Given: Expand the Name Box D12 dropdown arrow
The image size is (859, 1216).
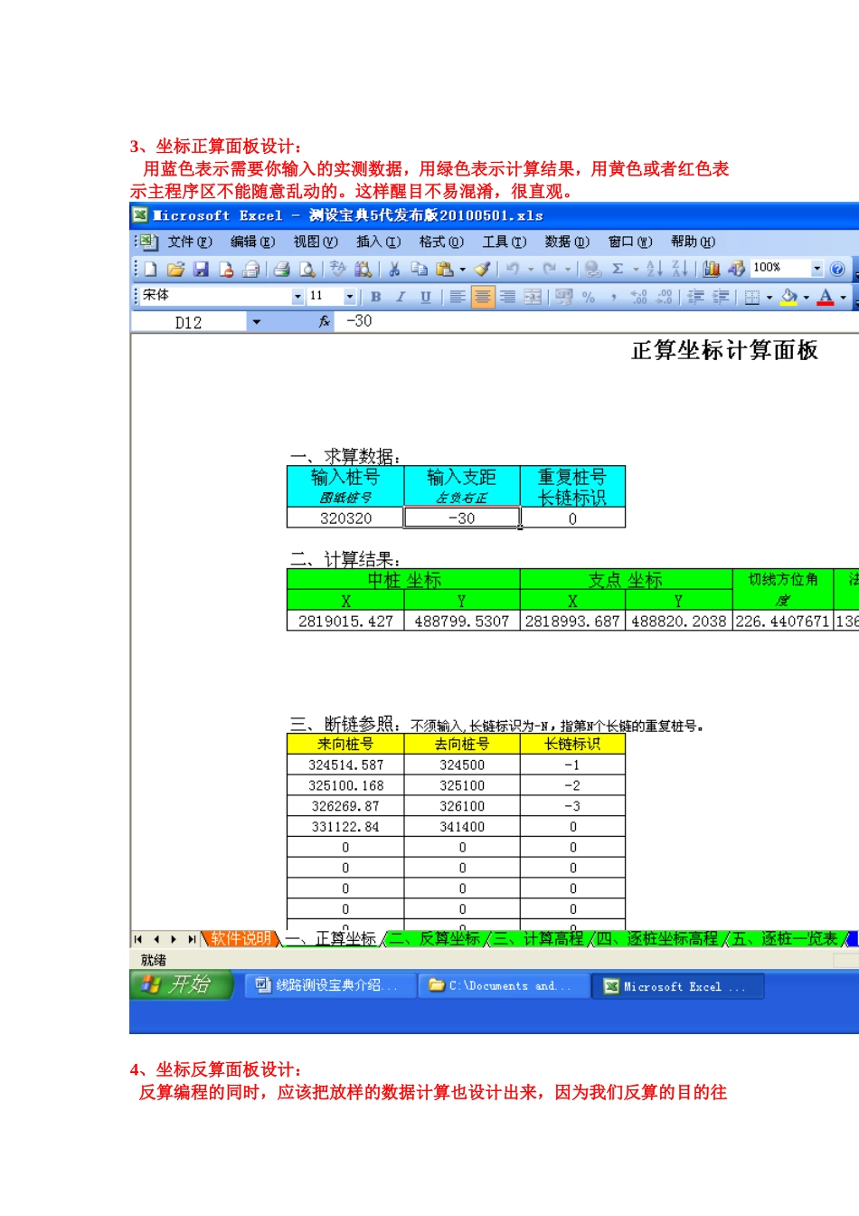Looking at the screenshot, I should click(256, 322).
